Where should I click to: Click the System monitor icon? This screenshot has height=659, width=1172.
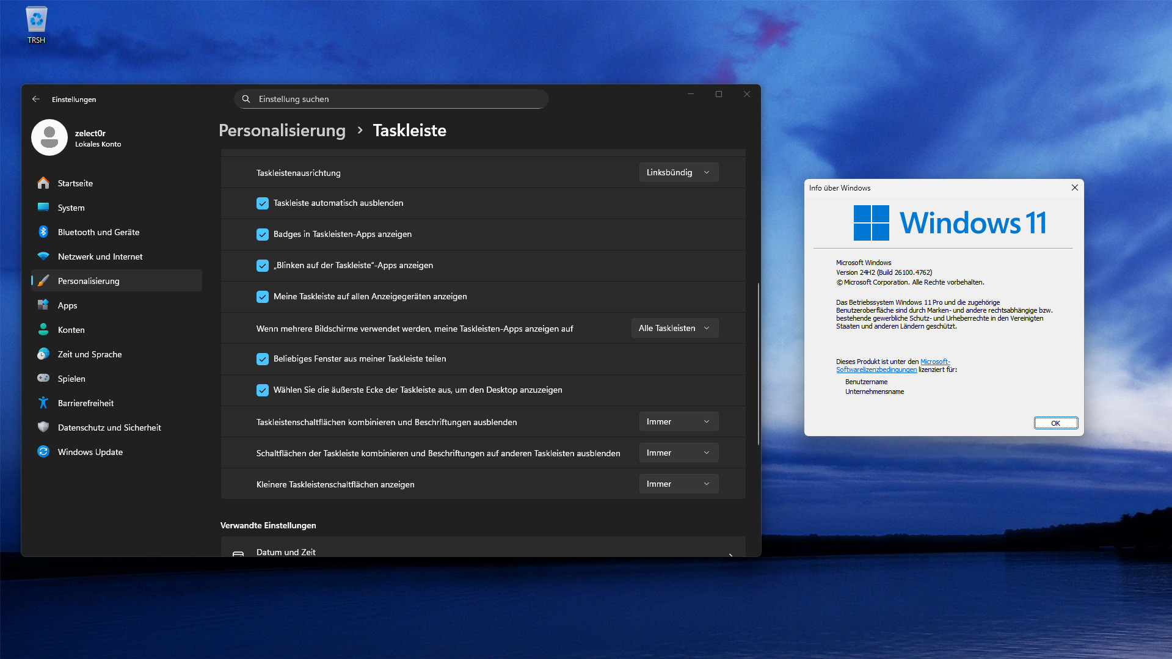(x=43, y=208)
